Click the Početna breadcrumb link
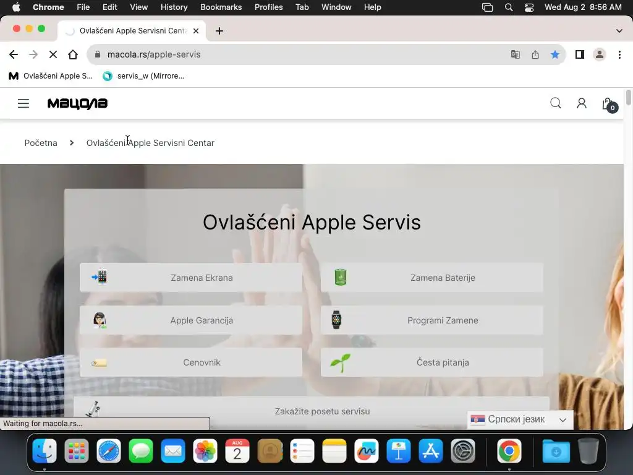Image resolution: width=633 pixels, height=475 pixels. 41,143
